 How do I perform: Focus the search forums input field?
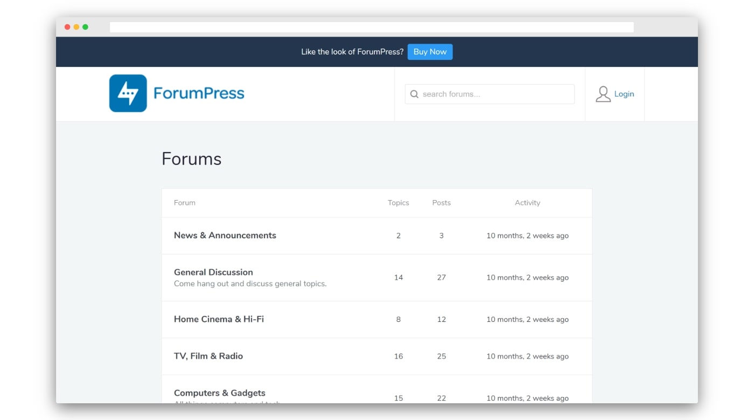(x=490, y=94)
